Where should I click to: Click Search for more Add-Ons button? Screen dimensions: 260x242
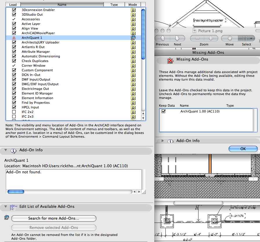pyautogui.click(x=54, y=218)
